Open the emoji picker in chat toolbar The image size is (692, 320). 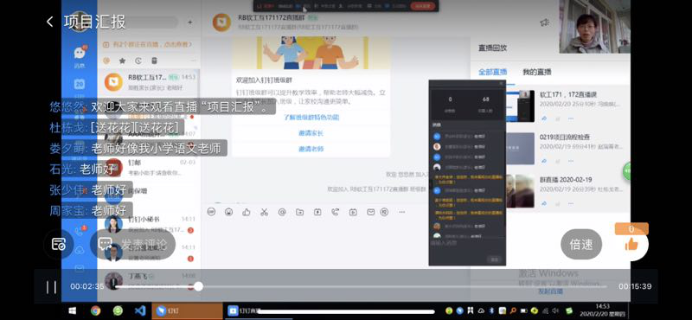pos(228,212)
